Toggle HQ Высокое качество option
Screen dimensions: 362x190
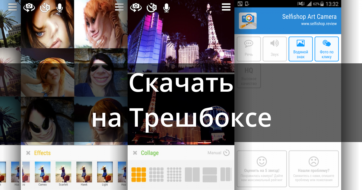point(249,76)
